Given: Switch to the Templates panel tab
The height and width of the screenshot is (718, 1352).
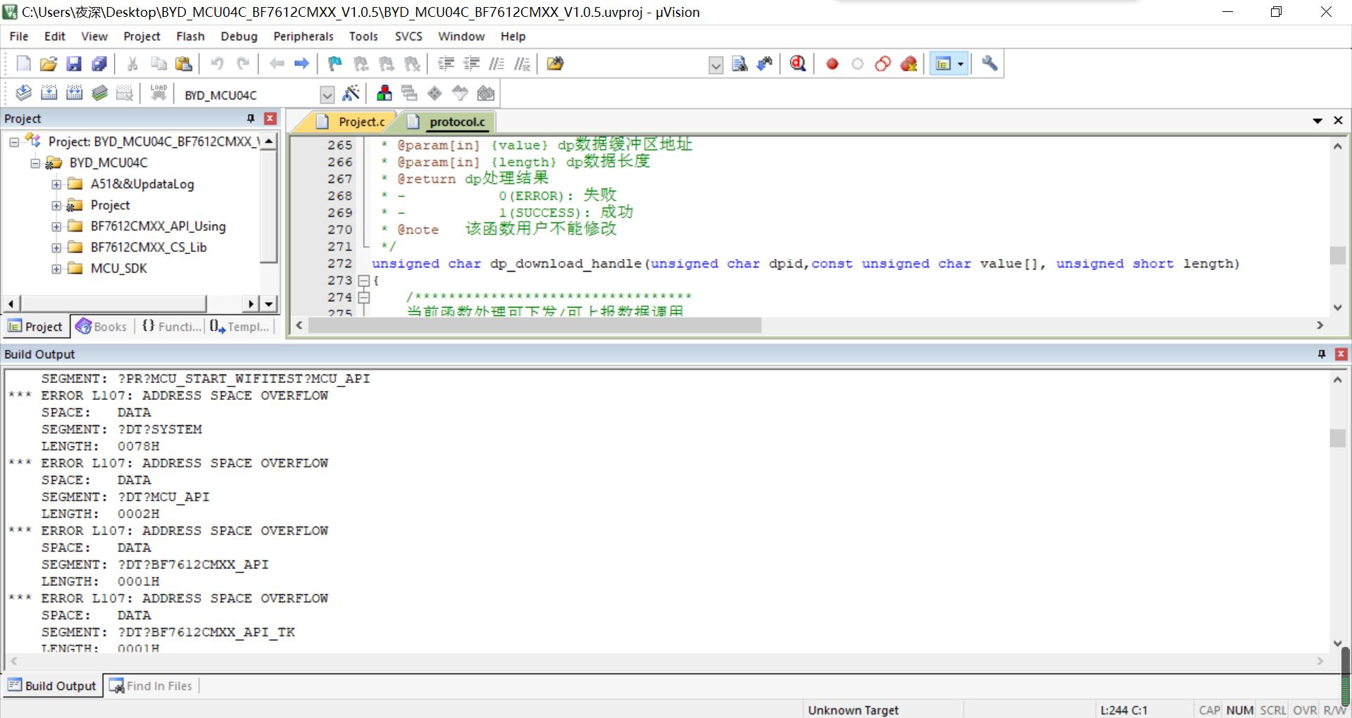Looking at the screenshot, I should (240, 327).
